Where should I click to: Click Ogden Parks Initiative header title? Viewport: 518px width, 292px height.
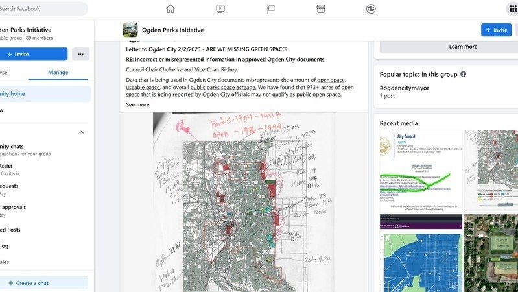pos(173,30)
